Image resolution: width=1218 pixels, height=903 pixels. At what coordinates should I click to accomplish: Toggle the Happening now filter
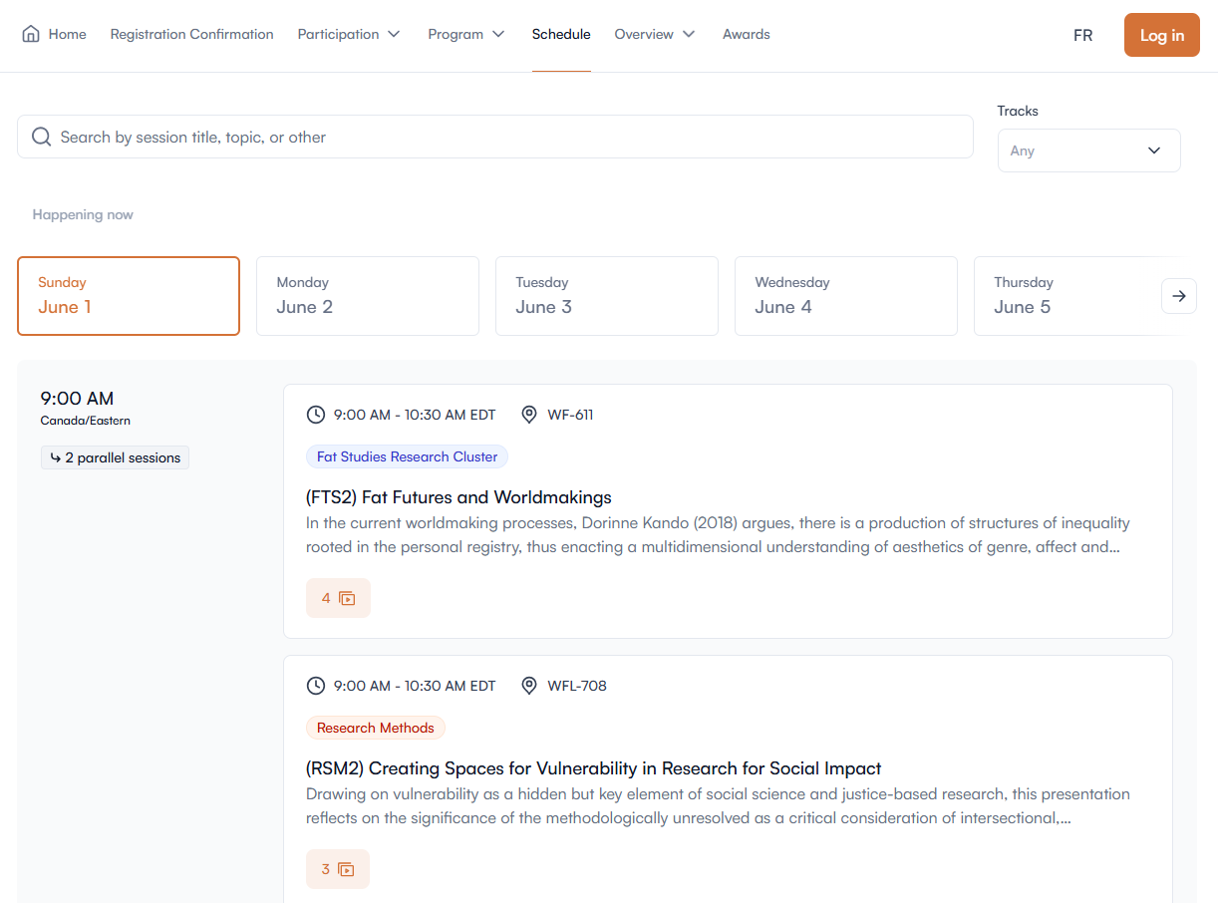click(x=83, y=214)
